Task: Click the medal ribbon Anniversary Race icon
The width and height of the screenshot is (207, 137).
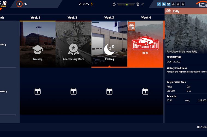Action: [74, 49]
